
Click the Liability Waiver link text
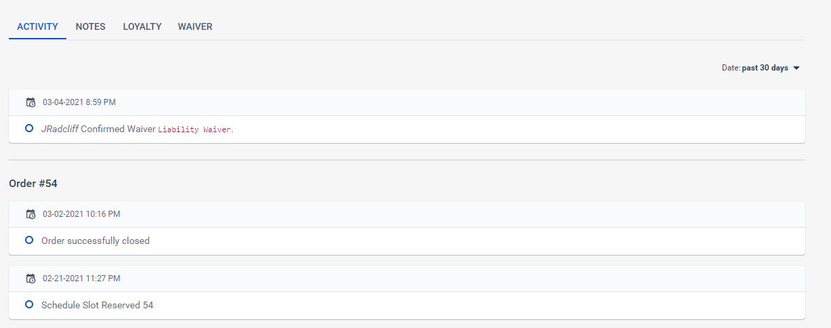[x=195, y=129]
